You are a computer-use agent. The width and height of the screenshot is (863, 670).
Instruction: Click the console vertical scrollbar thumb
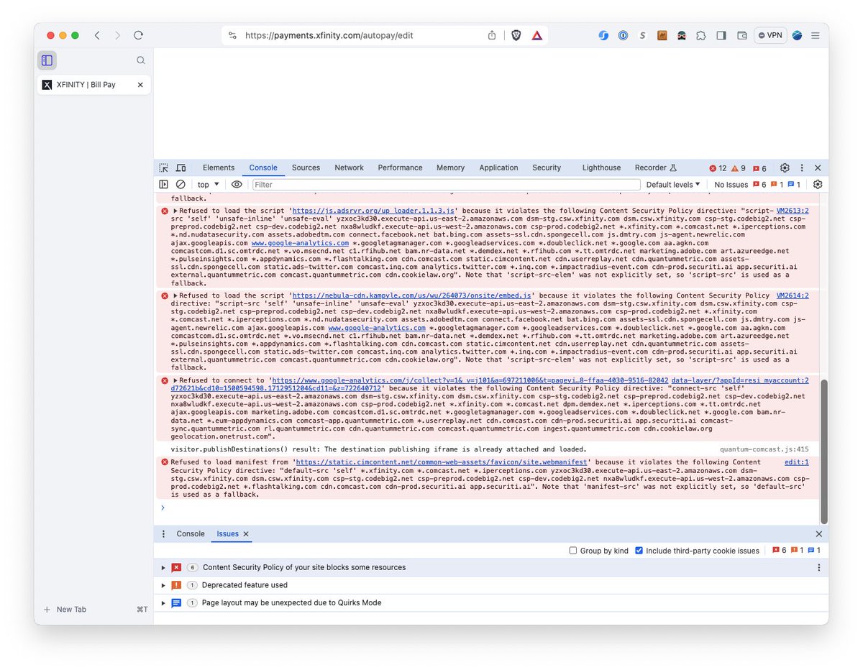coord(824,451)
